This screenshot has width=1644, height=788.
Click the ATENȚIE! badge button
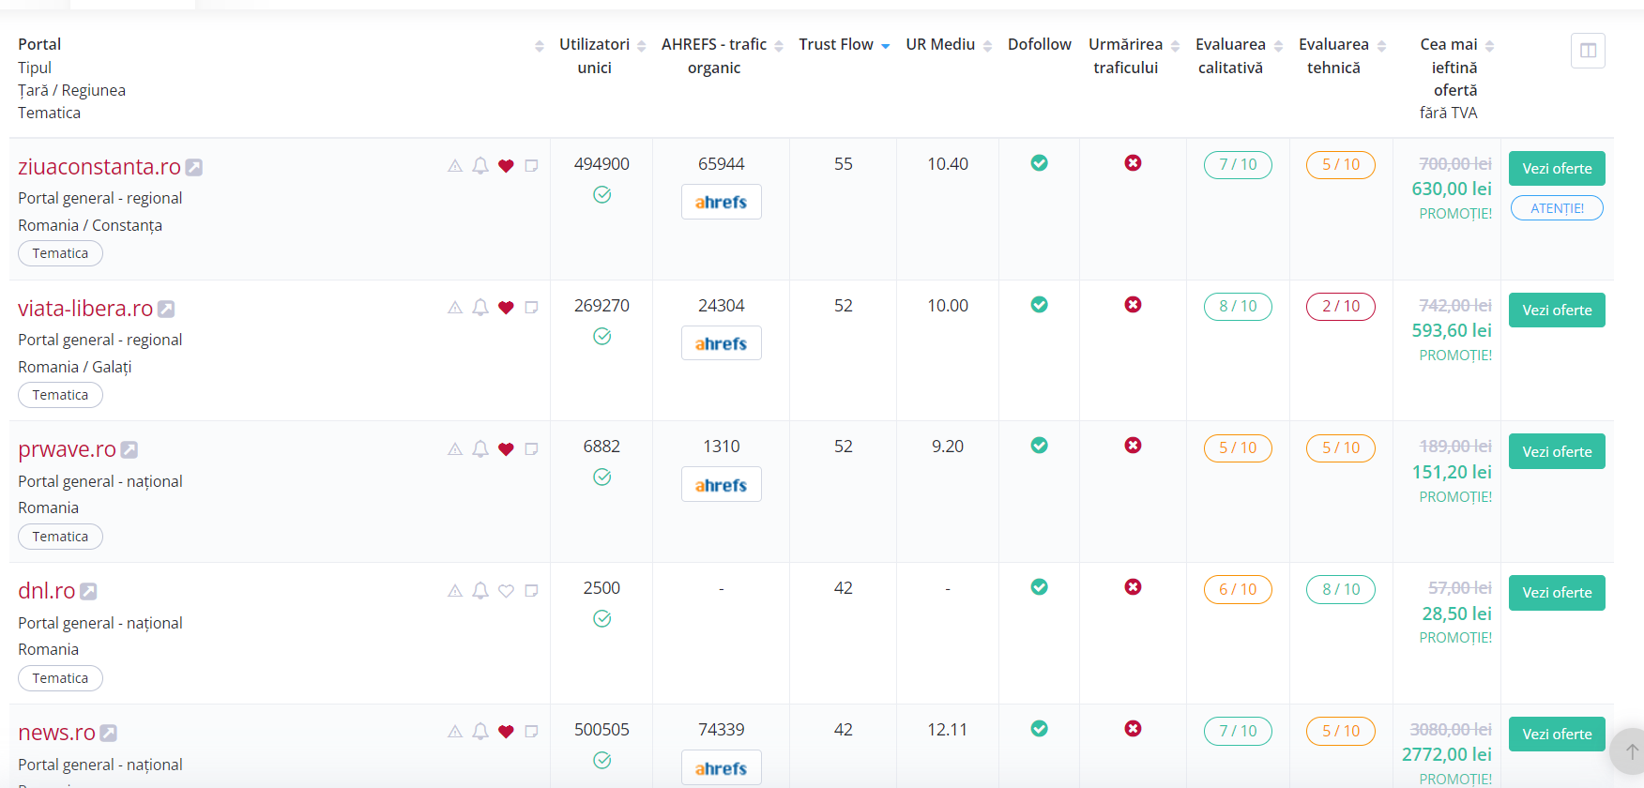[1557, 208]
